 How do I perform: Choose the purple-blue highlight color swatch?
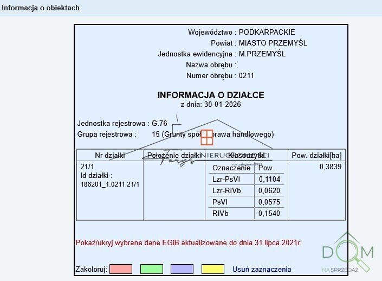(182, 269)
